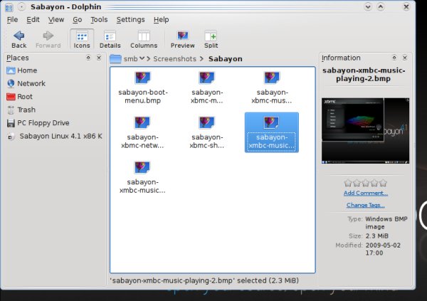Open the Tools menu
Screen dimensions: 427x301
99,20
